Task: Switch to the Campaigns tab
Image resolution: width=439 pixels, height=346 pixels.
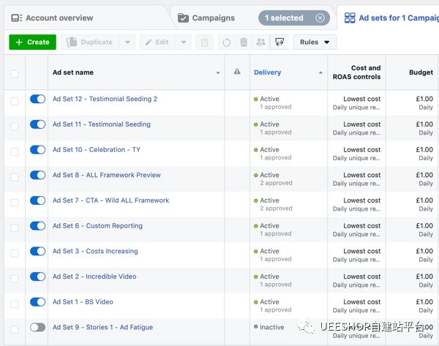Action: tap(213, 18)
